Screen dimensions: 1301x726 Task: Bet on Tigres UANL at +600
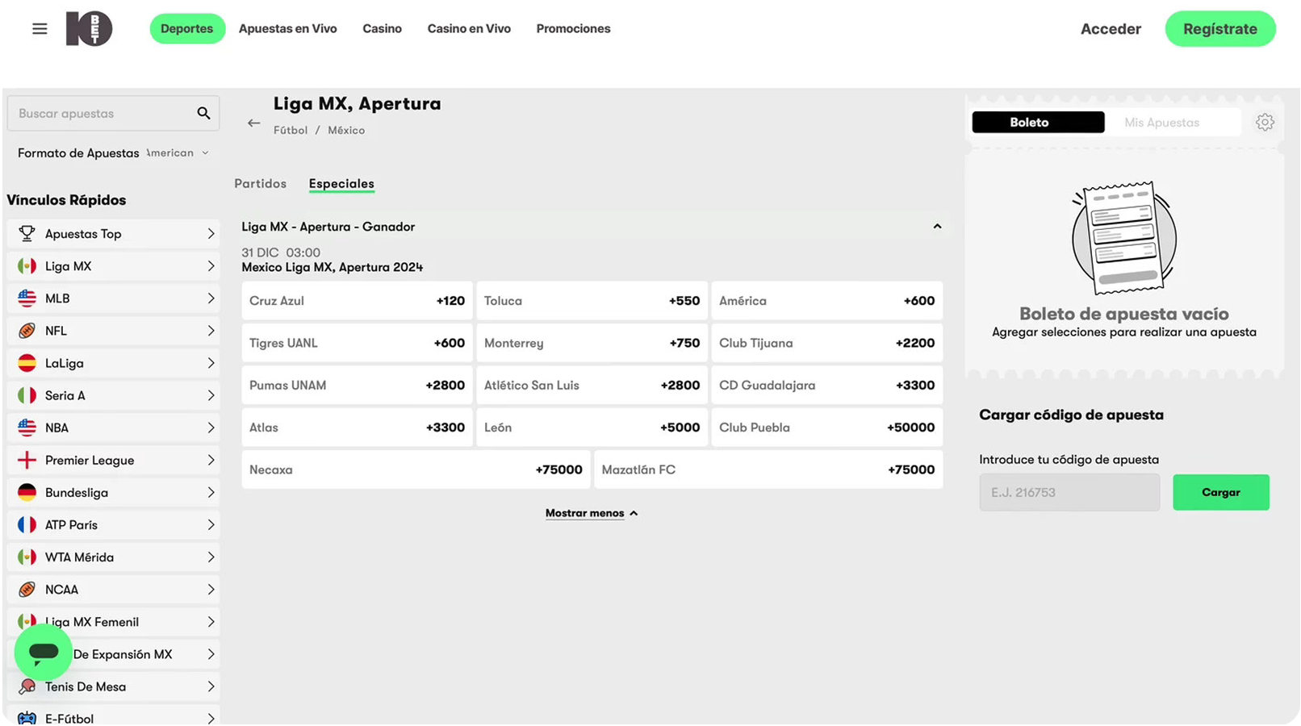pyautogui.click(x=357, y=343)
